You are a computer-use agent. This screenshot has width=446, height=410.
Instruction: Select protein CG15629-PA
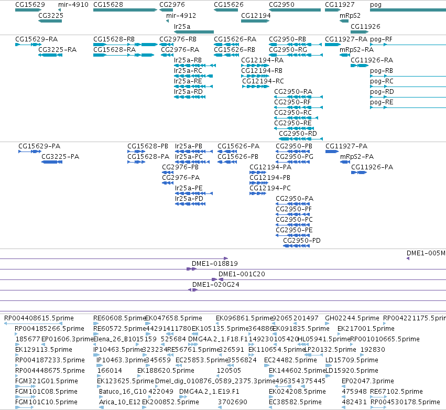30,152
